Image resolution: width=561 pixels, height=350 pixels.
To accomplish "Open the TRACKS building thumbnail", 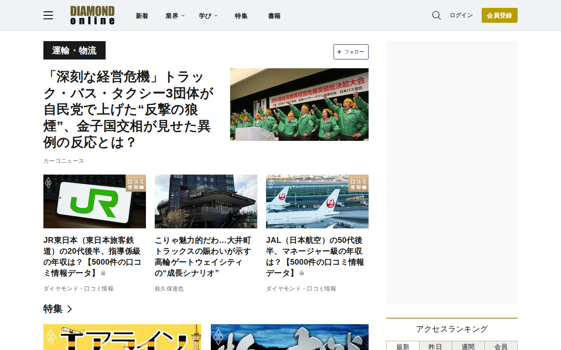I will 206,201.
